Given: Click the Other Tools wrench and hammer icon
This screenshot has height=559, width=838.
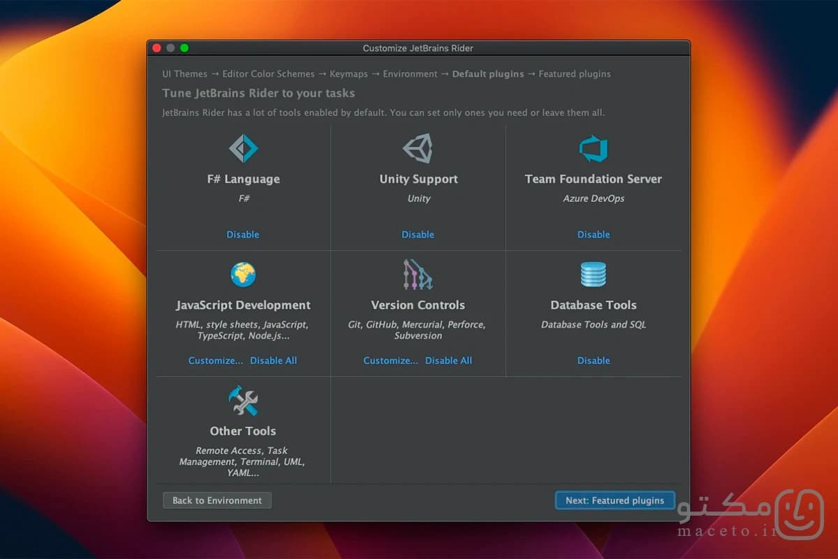Looking at the screenshot, I should tap(243, 400).
